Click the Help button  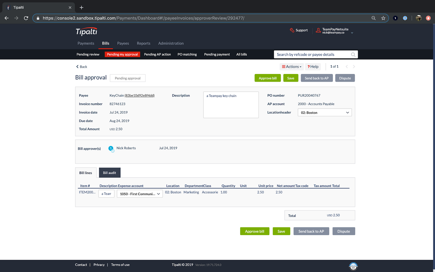(313, 67)
